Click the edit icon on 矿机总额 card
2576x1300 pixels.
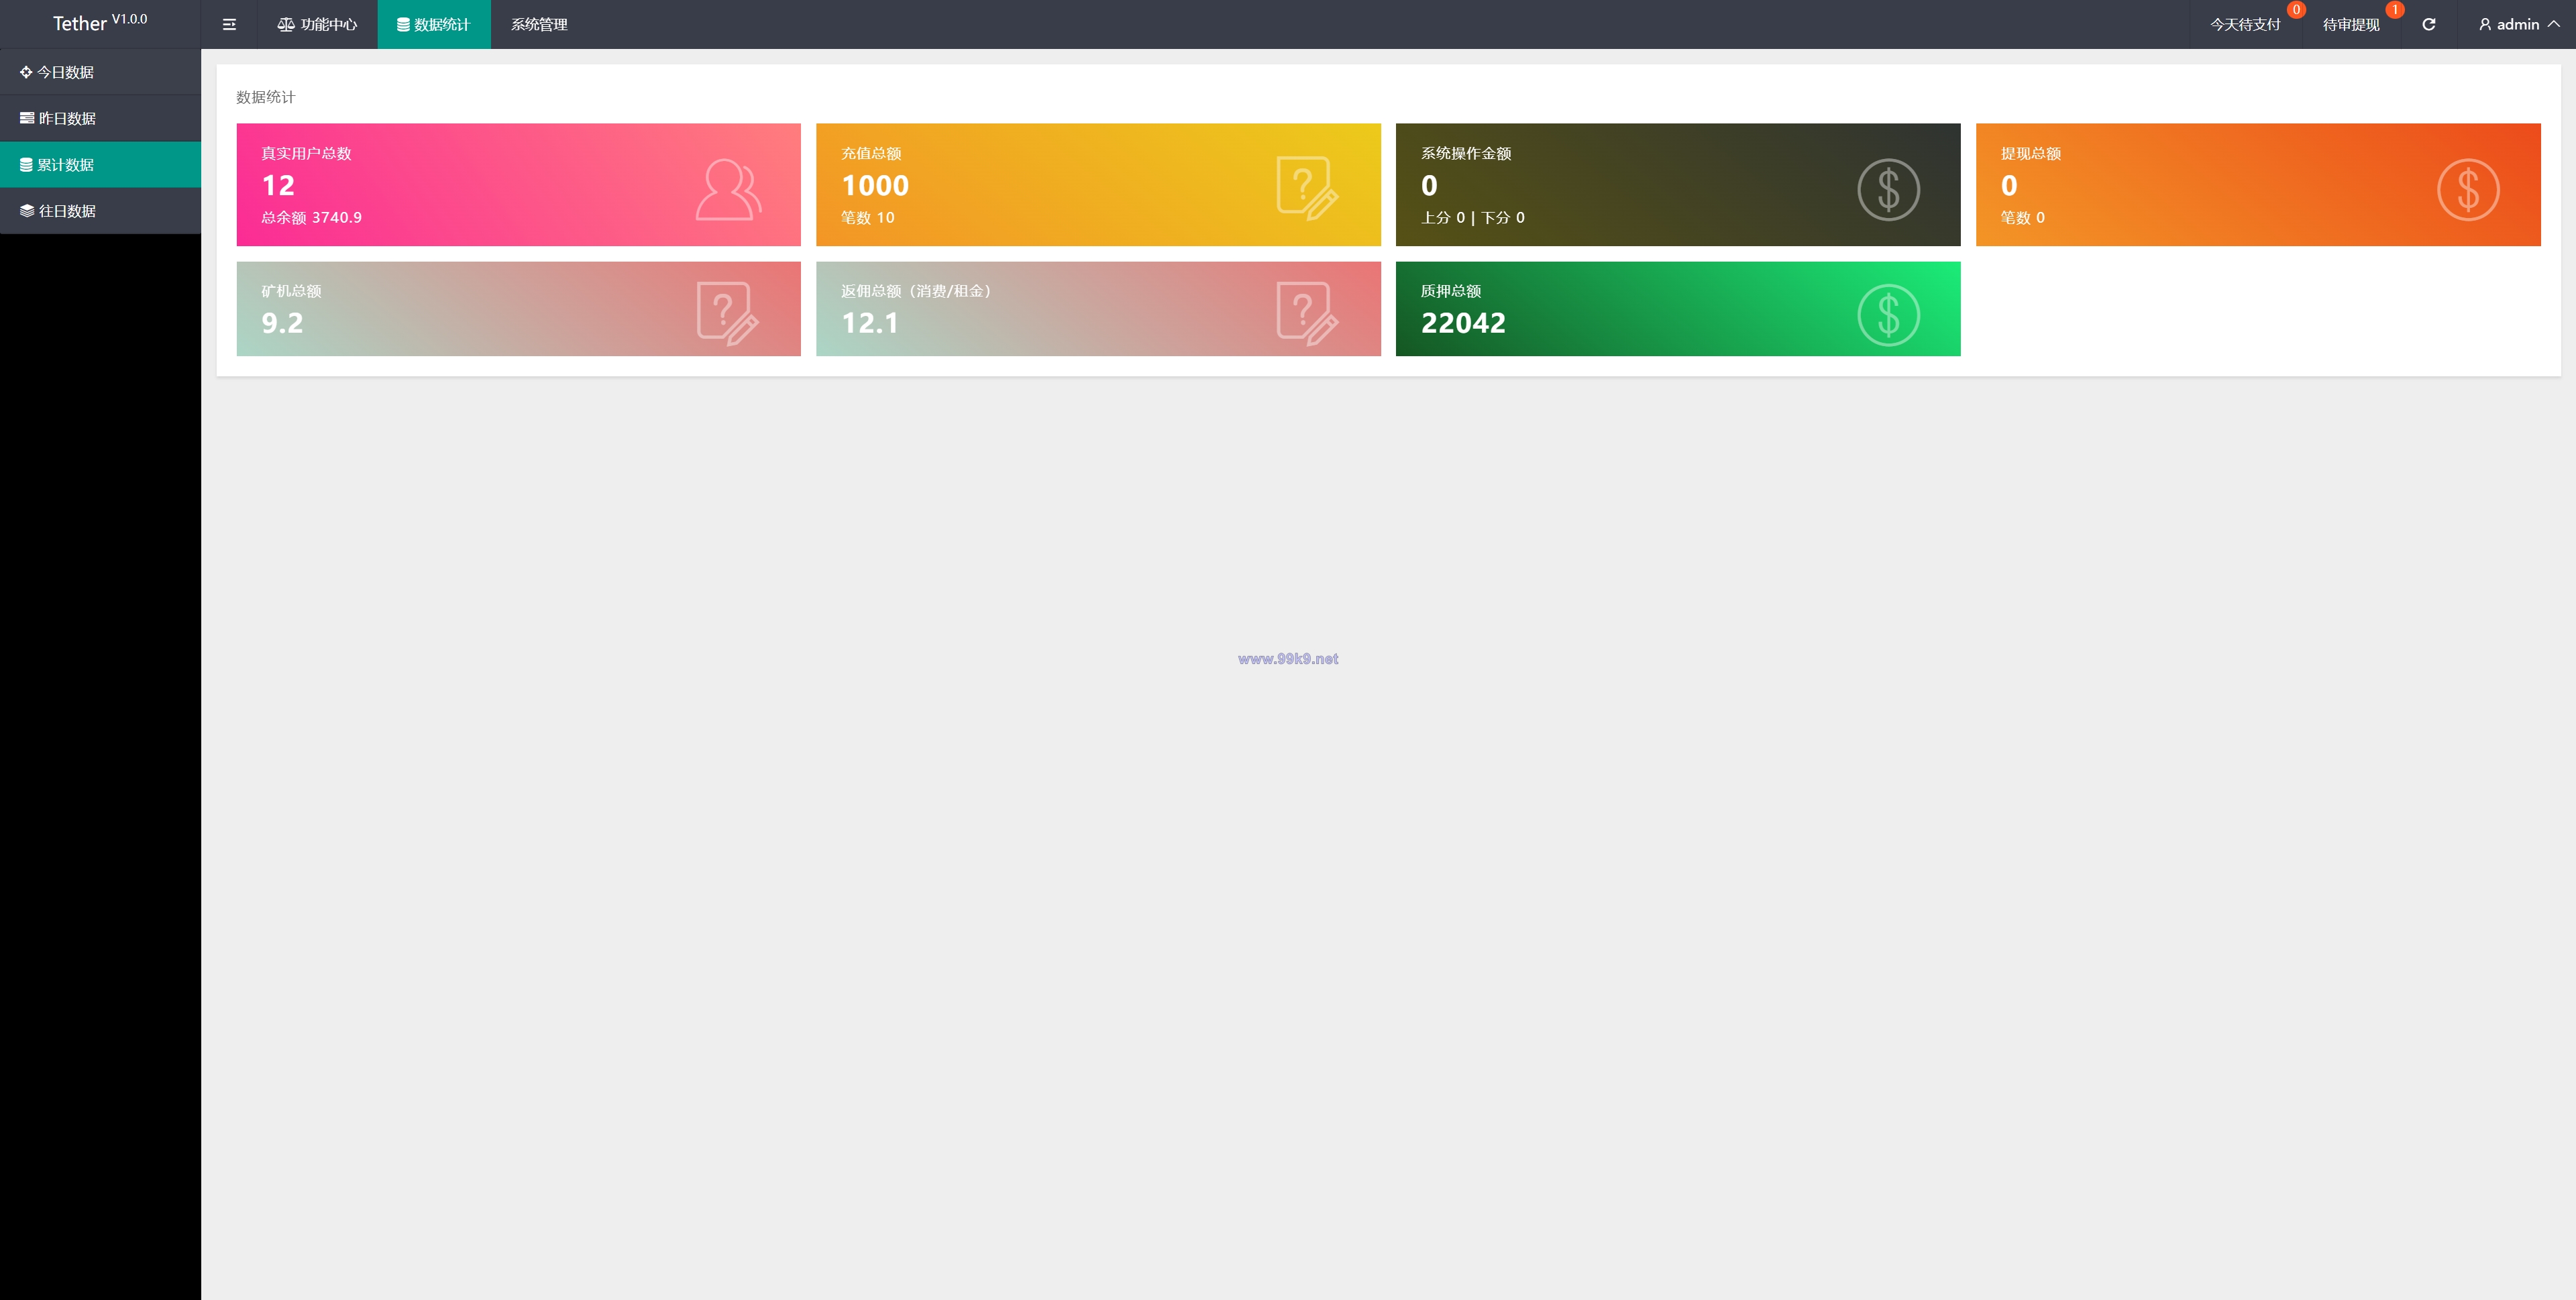tap(727, 313)
